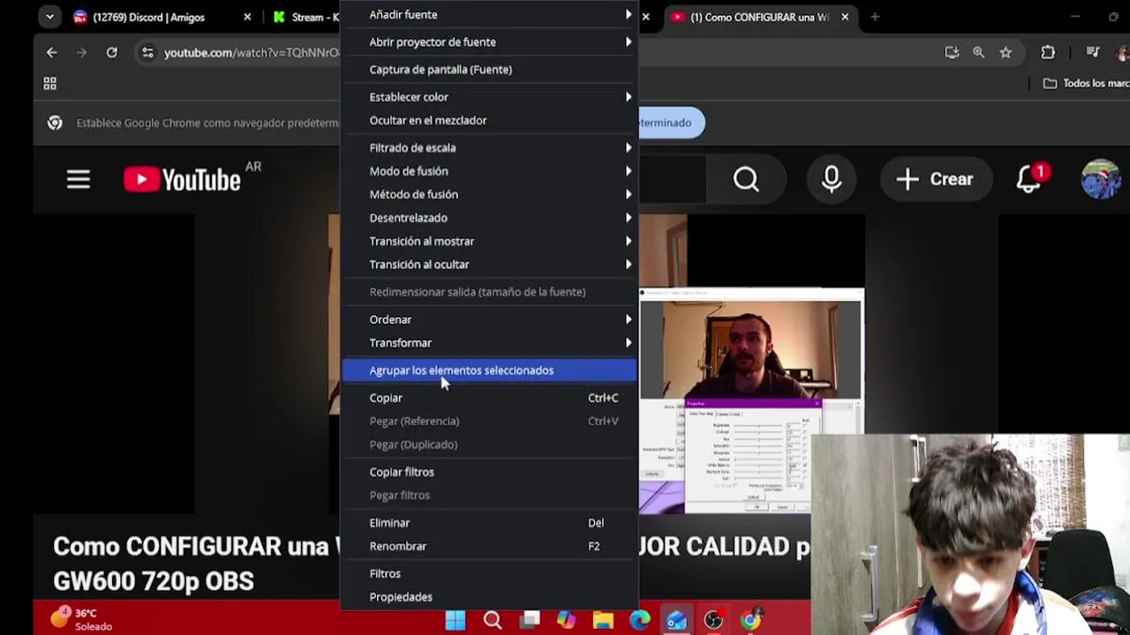Open Microsoft Edge from the taskbar

pyautogui.click(x=640, y=621)
